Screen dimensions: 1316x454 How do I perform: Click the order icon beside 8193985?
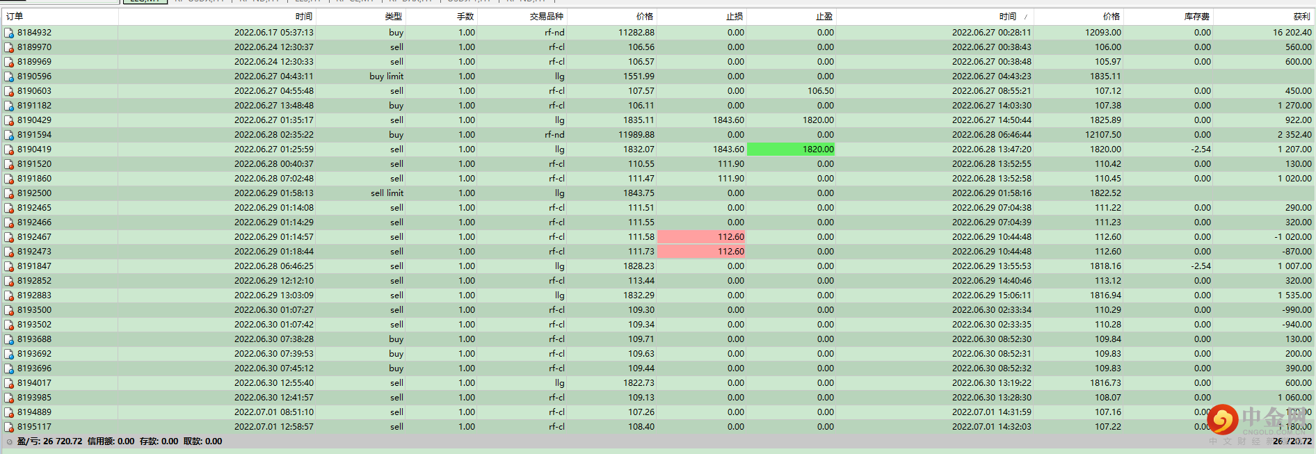pos(9,398)
